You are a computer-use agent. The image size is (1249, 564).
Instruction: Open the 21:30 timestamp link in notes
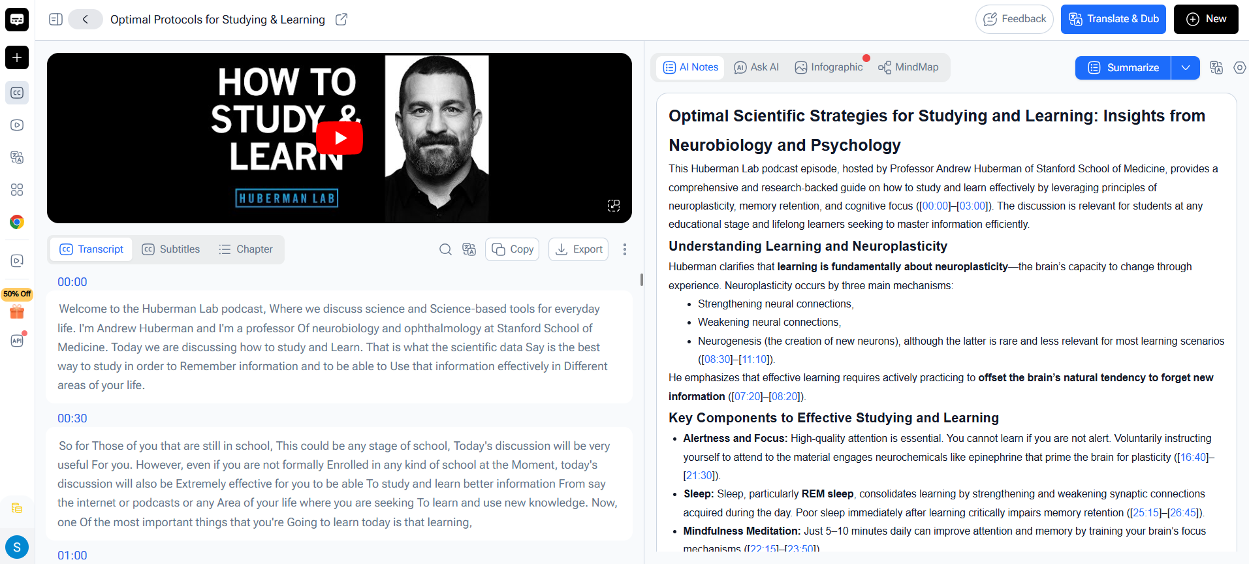point(699,476)
